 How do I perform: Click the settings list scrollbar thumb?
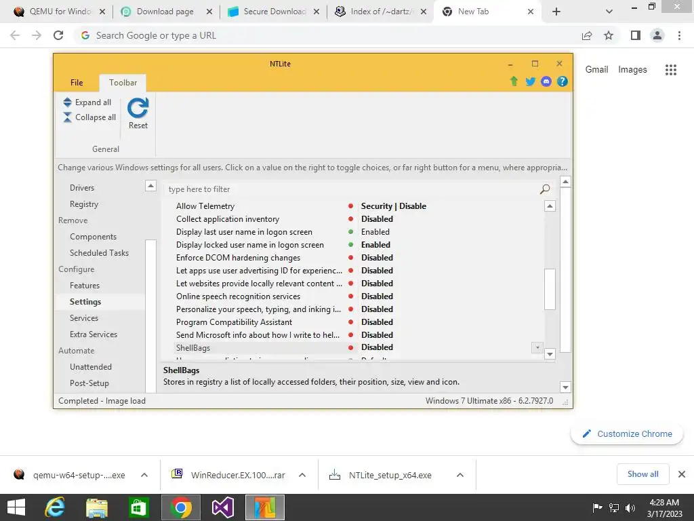tap(550, 289)
